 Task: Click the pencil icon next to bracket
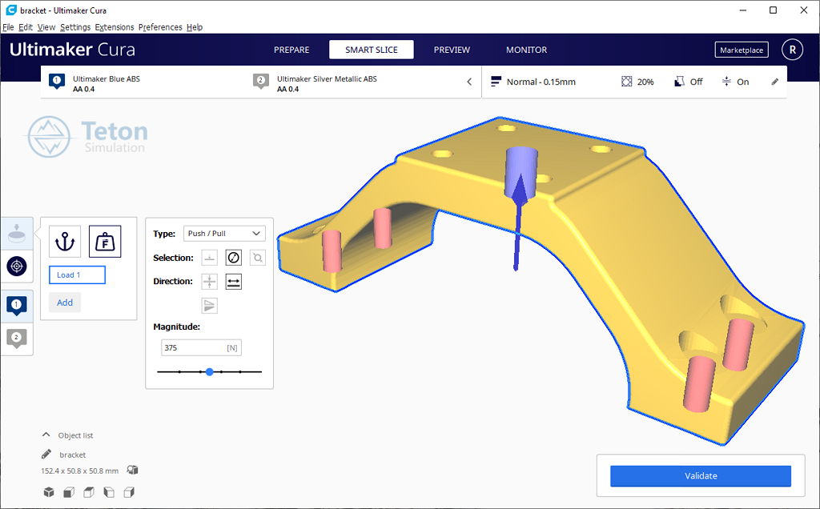point(46,455)
